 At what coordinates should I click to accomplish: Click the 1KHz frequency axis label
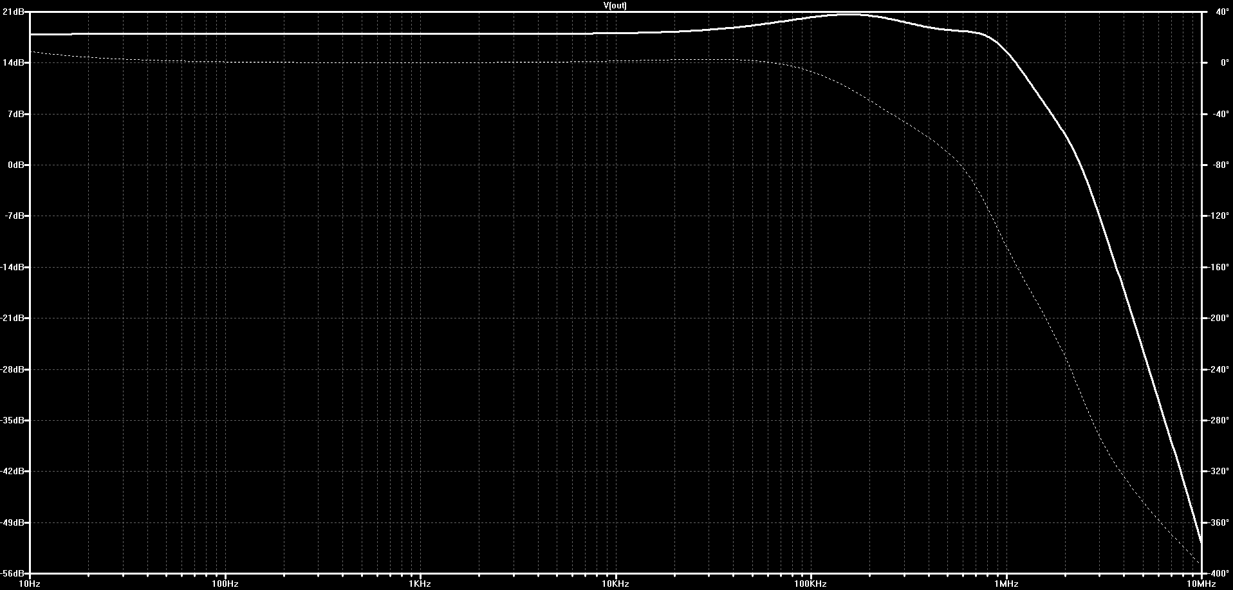click(420, 584)
